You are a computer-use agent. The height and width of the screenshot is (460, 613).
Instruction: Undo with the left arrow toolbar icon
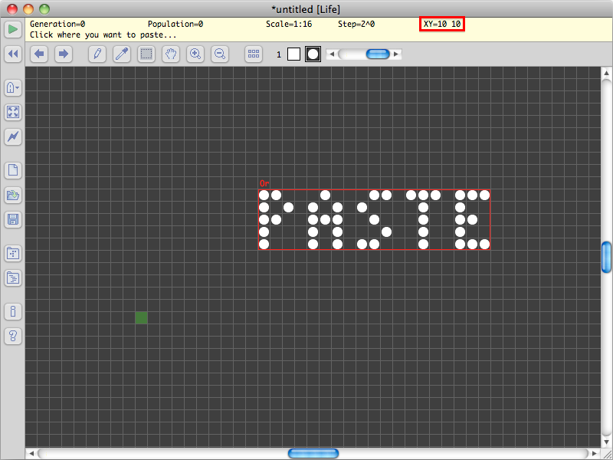39,54
